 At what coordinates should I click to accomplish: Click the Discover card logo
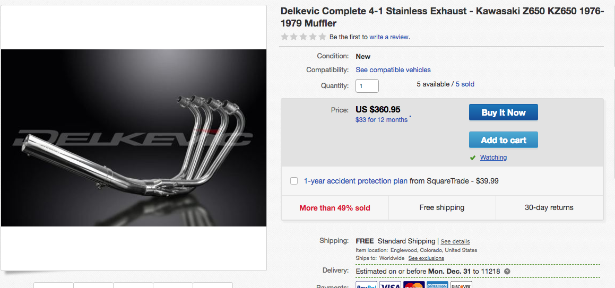461,285
